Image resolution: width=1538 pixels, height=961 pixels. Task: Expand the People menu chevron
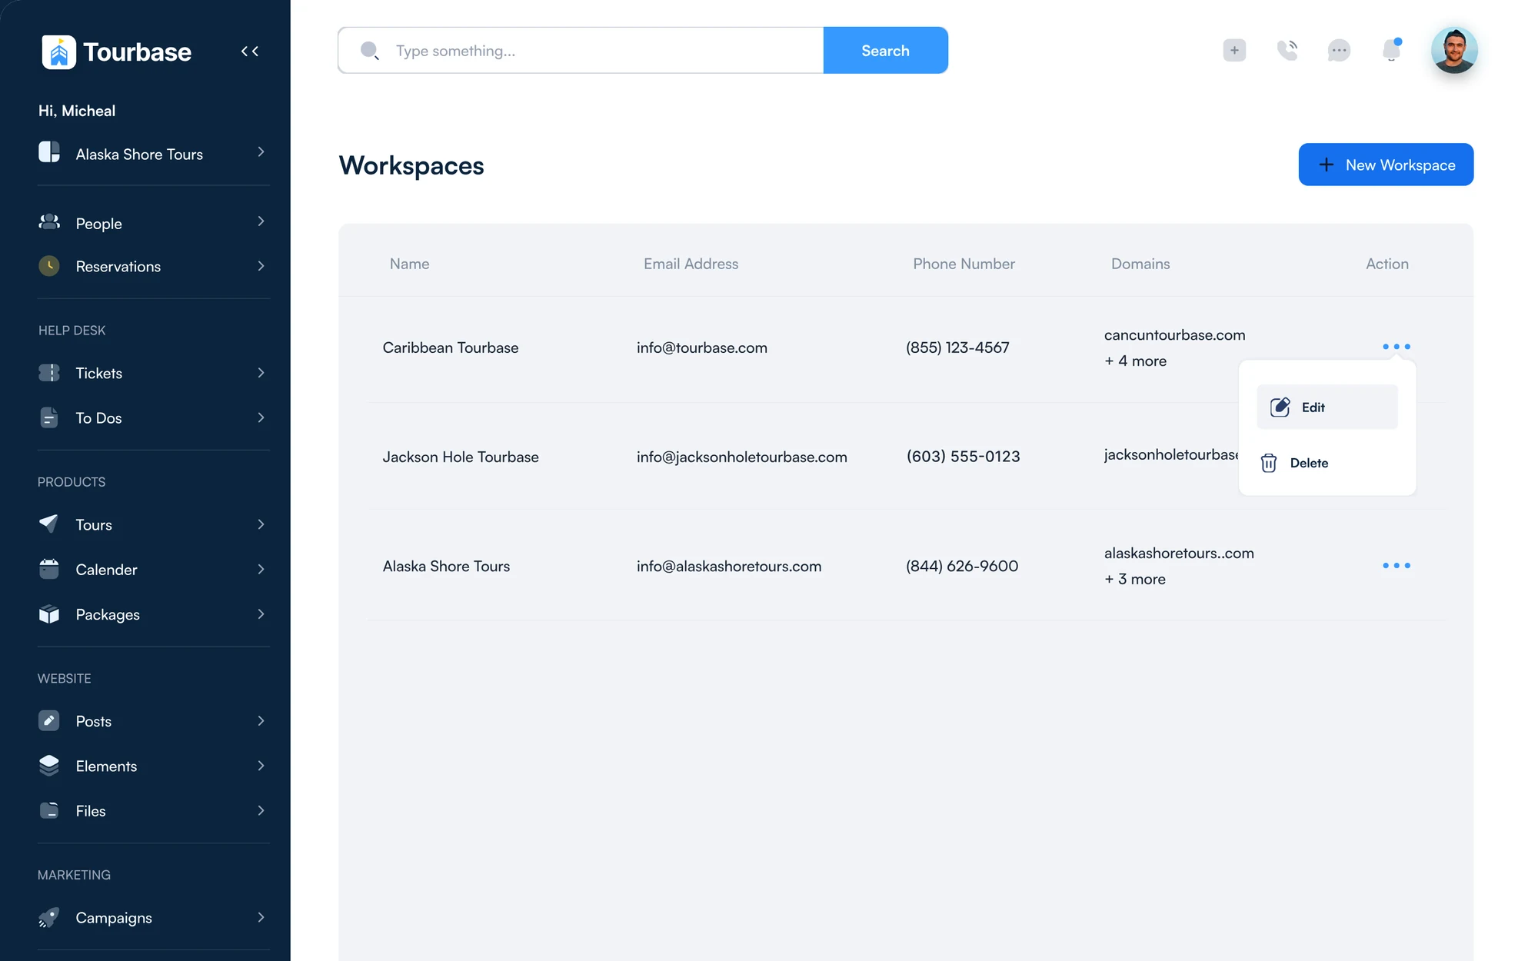261,221
